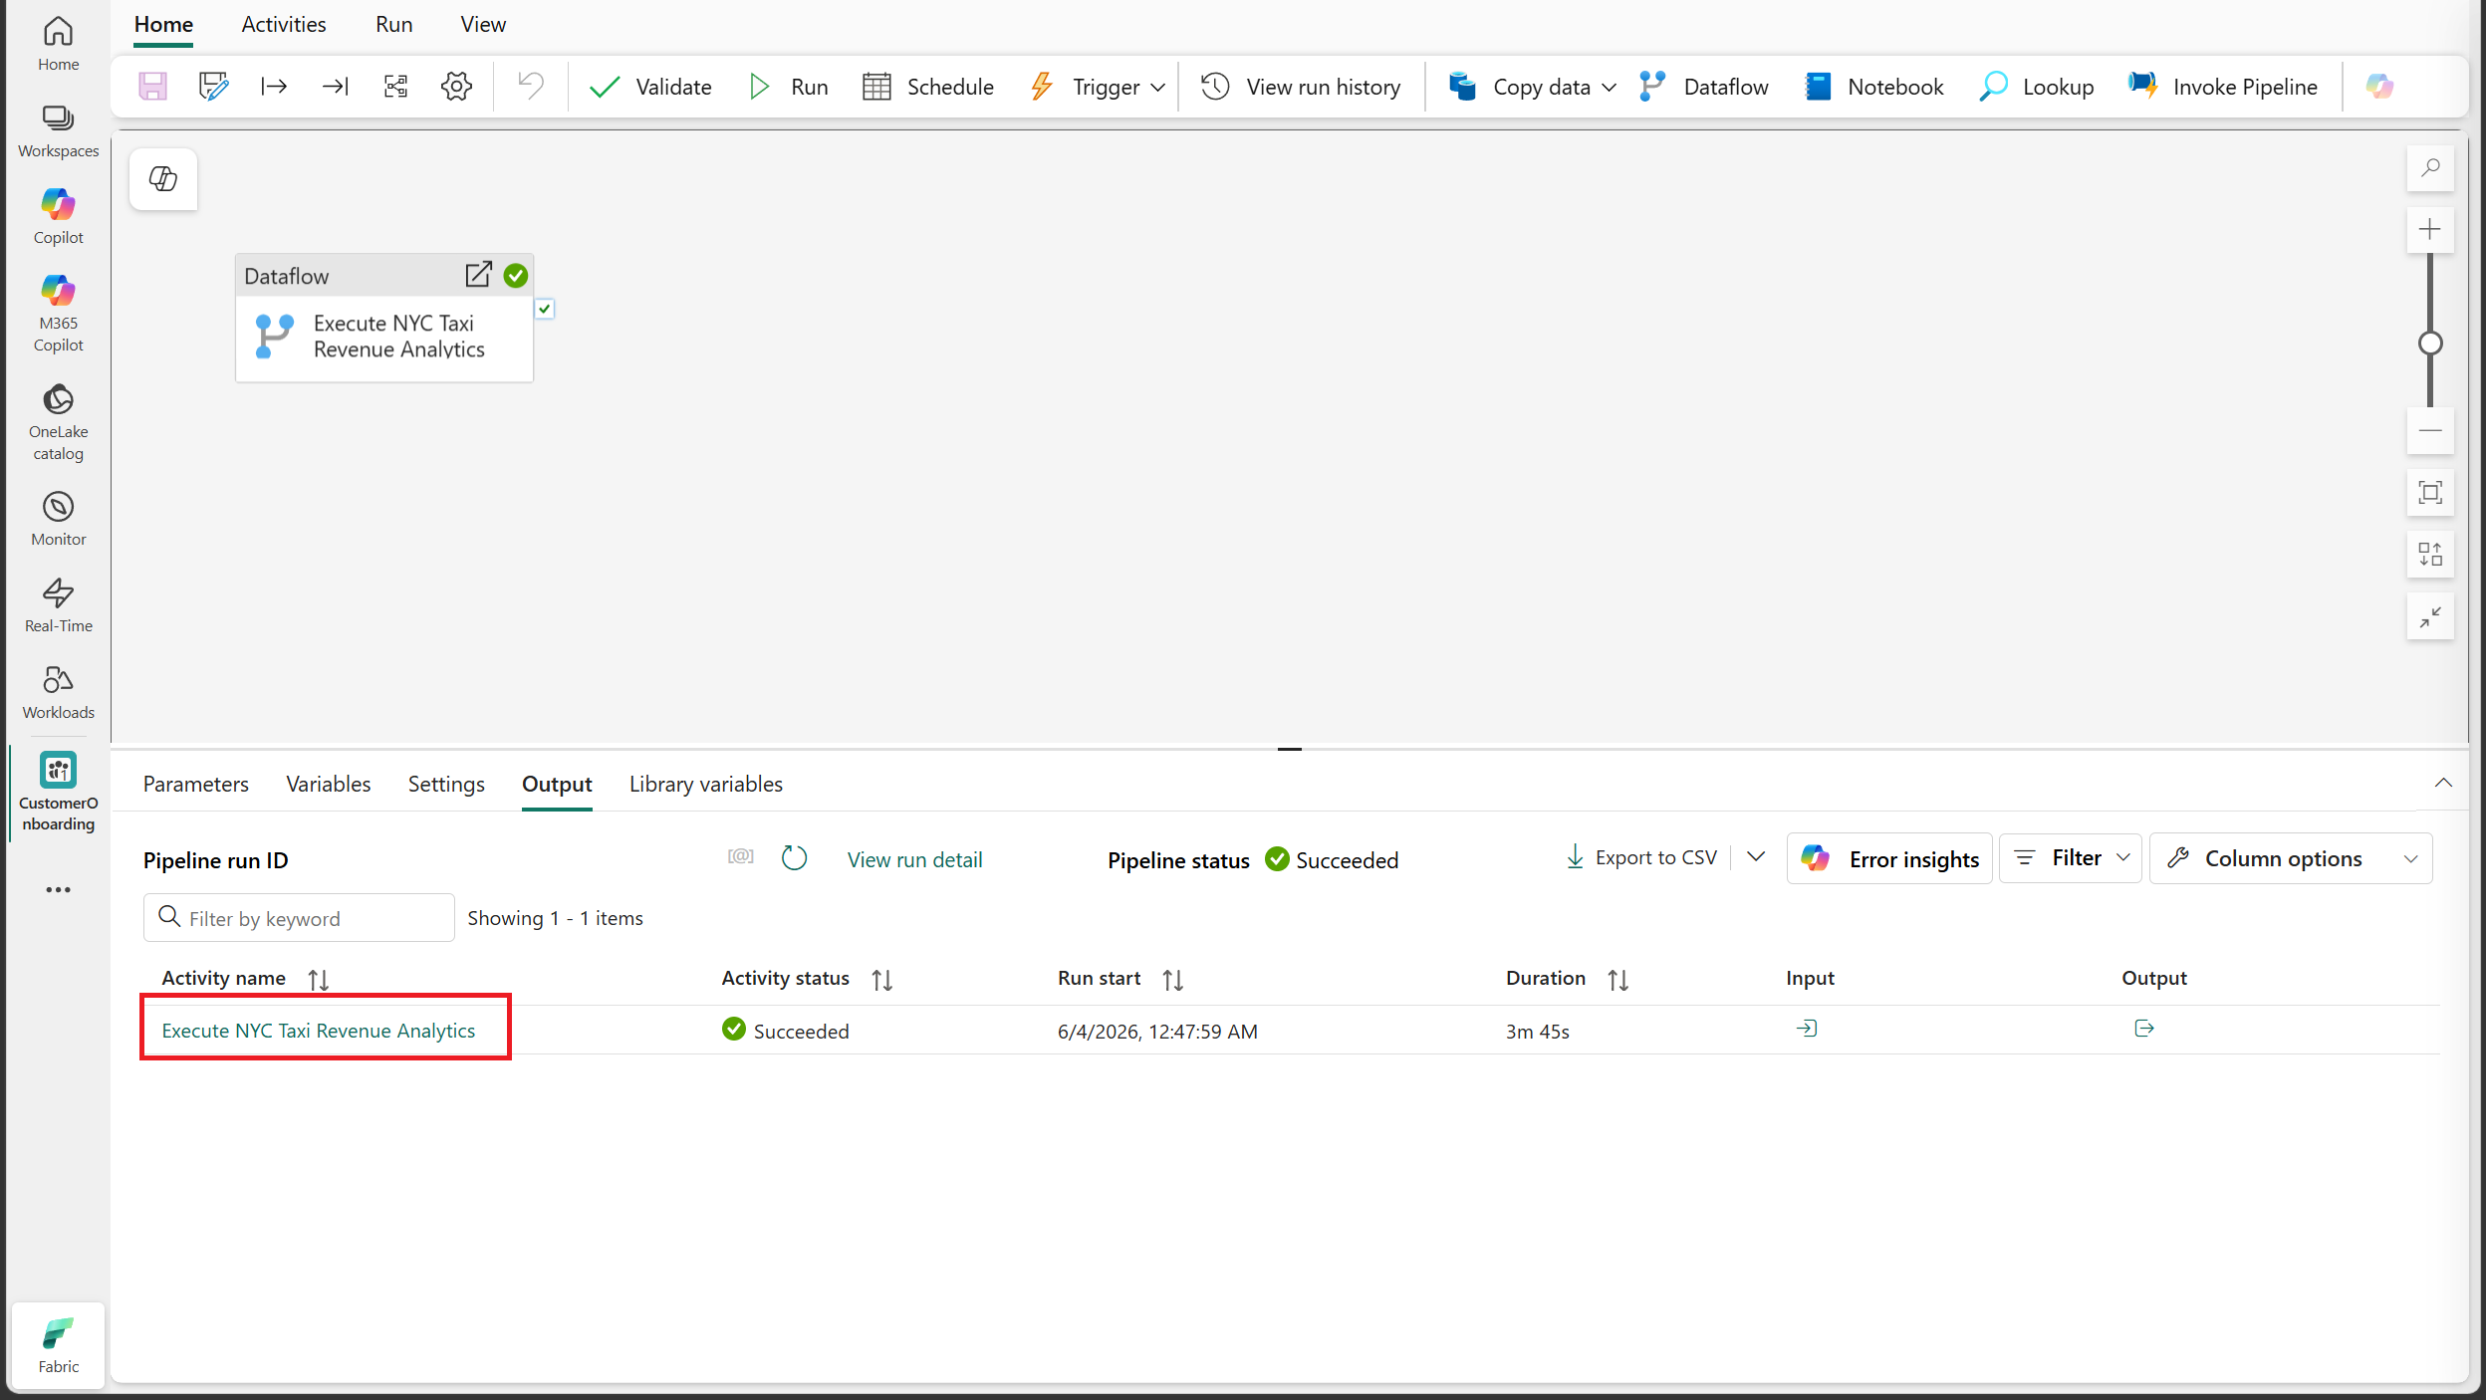The image size is (2486, 1400).
Task: Open Workspaces in the left sidebar
Action: (59, 130)
